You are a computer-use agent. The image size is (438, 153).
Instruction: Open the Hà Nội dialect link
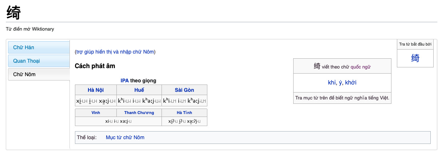coord(96,90)
